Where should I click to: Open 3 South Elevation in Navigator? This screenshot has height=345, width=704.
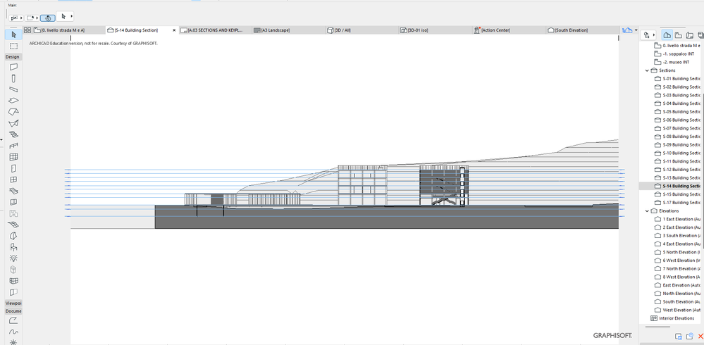pyautogui.click(x=677, y=236)
